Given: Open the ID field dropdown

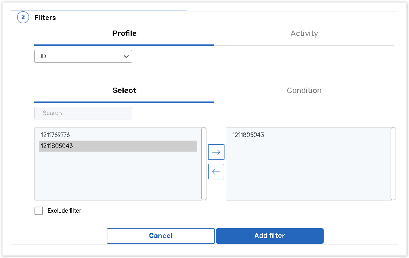Looking at the screenshot, I should click(83, 56).
